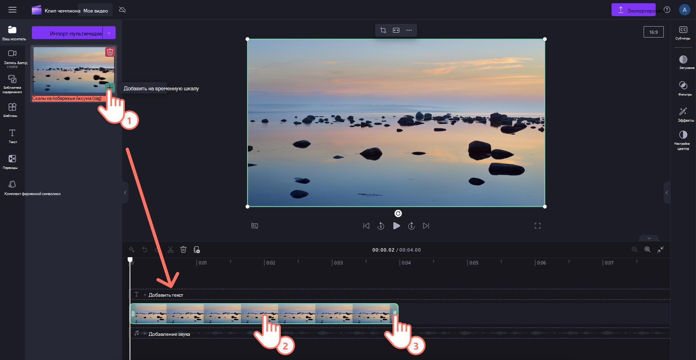Collapse the right properties panel
This screenshot has width=696, height=360.
667,193
